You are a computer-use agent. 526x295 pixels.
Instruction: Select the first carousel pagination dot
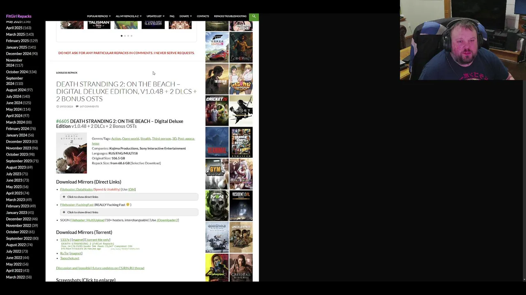(122, 36)
